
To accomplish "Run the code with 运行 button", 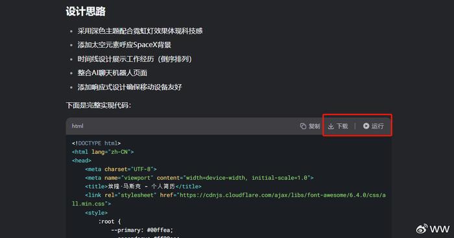I will [374, 126].
